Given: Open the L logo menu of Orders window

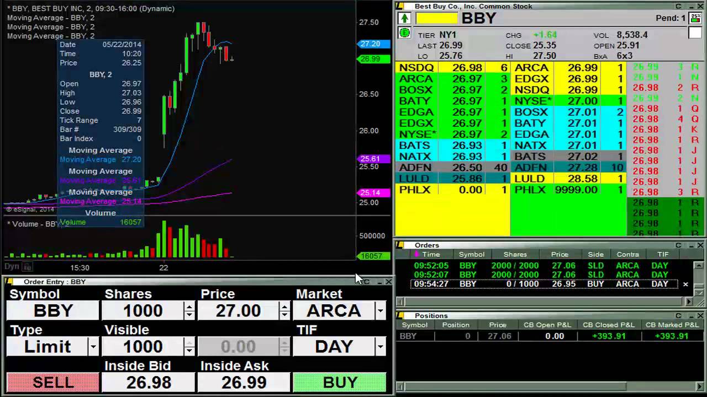Looking at the screenshot, I should pos(400,245).
